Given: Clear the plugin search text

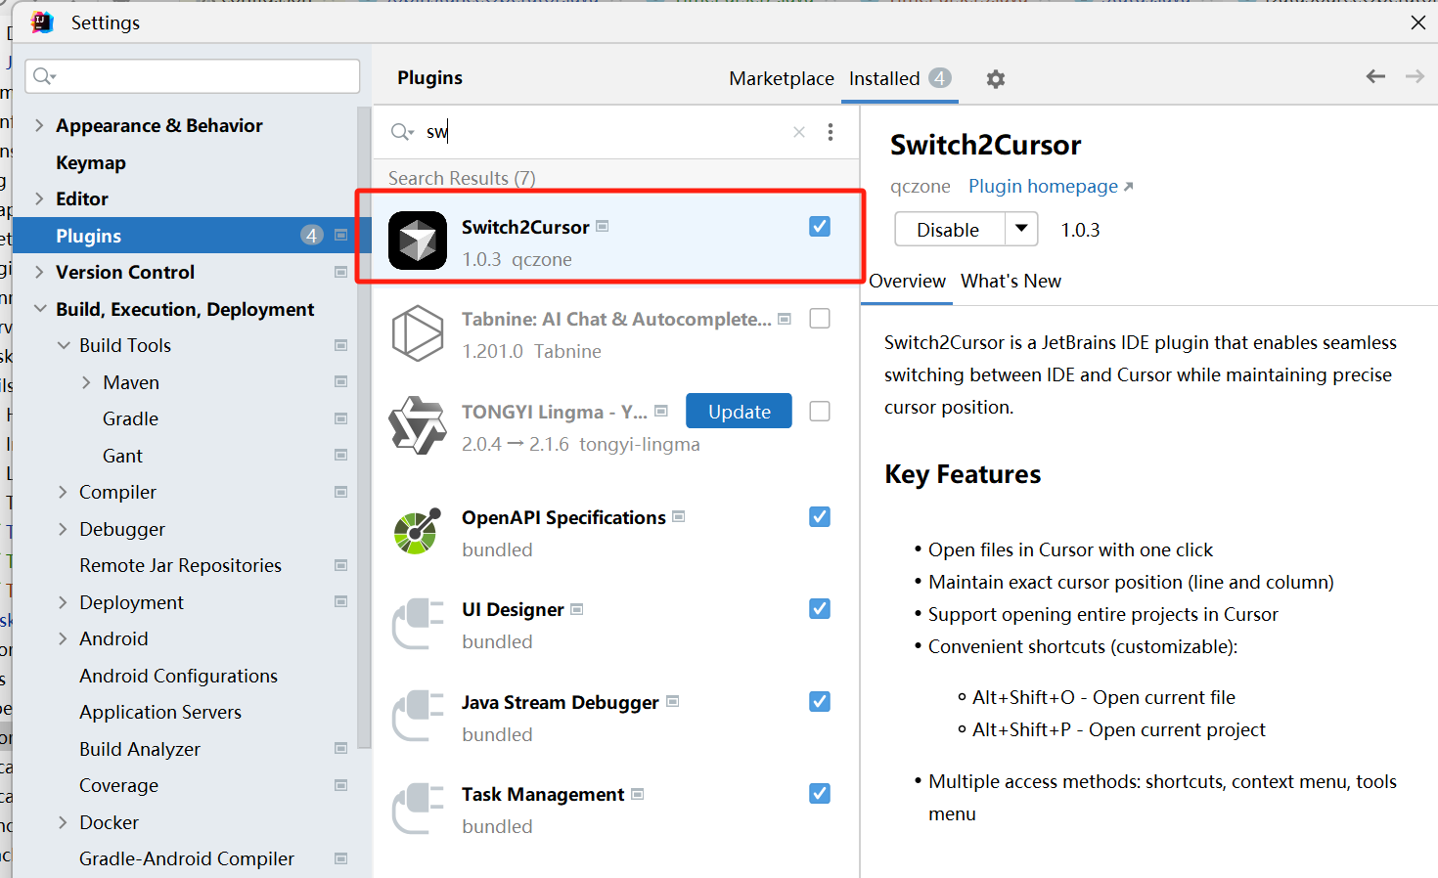Looking at the screenshot, I should pyautogui.click(x=799, y=132).
